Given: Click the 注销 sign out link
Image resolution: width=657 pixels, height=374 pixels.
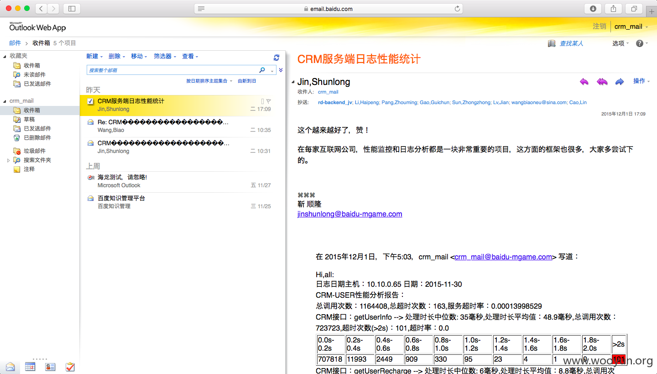Looking at the screenshot, I should [x=600, y=26].
